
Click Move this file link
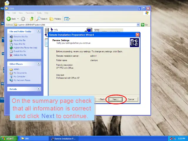pyautogui.click(x=19, y=40)
